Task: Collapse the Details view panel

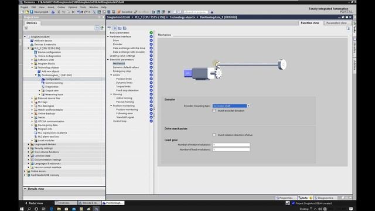Action: [x=25, y=189]
